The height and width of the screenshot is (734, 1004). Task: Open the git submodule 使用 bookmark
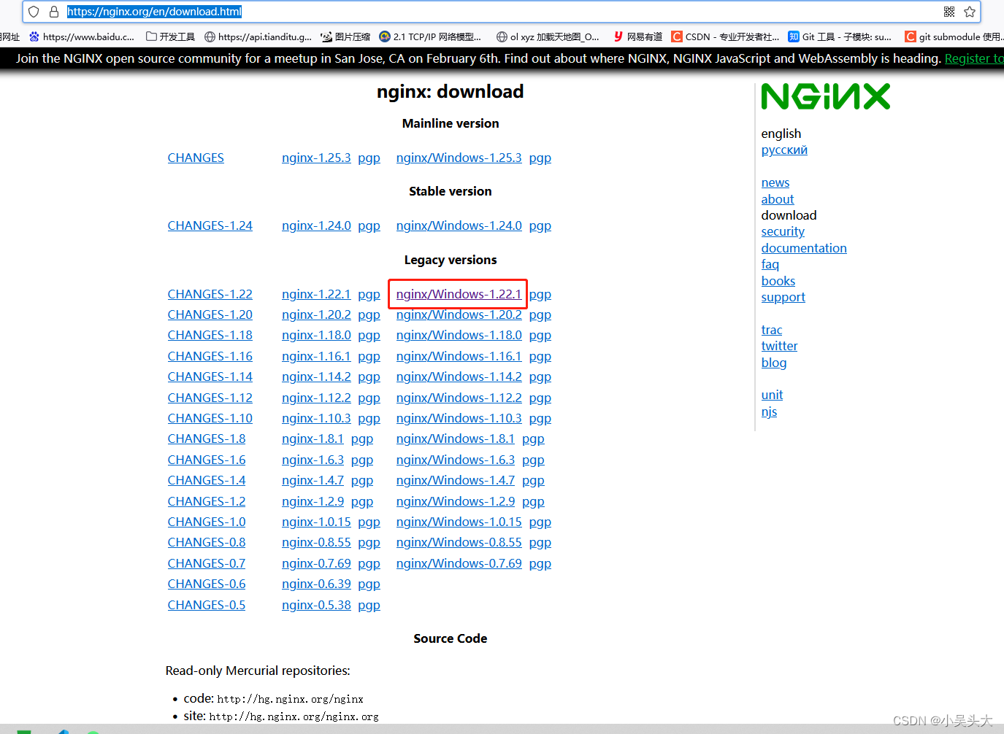coord(954,36)
